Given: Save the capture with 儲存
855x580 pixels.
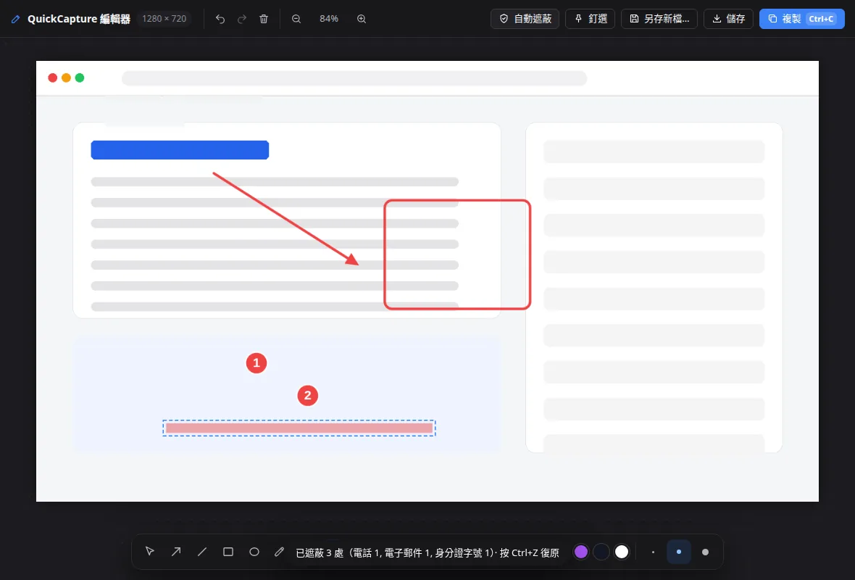Looking at the screenshot, I should 728,19.
